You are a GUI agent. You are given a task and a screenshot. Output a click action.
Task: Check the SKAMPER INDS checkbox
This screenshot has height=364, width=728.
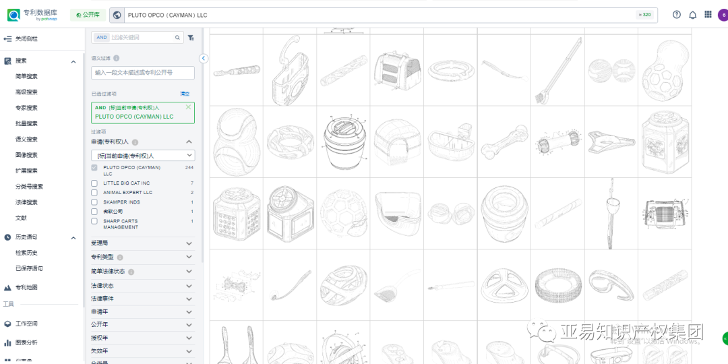[94, 202]
